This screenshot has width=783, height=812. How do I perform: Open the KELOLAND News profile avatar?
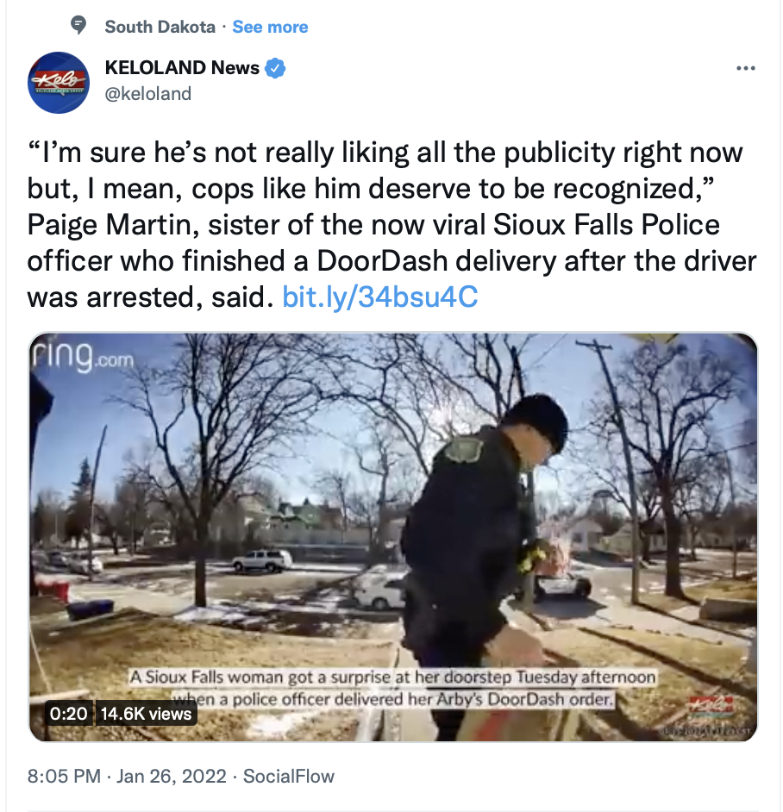(59, 83)
